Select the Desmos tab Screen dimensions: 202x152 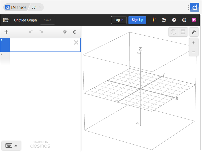16,7
